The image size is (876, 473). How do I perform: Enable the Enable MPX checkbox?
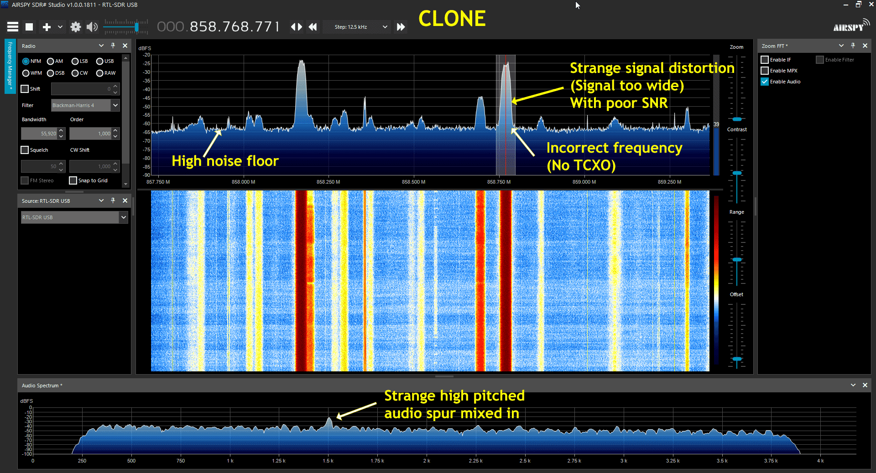point(765,71)
